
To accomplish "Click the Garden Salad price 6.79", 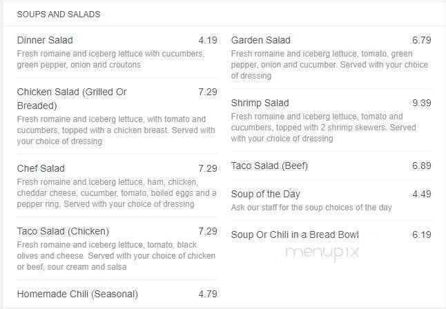I will click(x=421, y=40).
